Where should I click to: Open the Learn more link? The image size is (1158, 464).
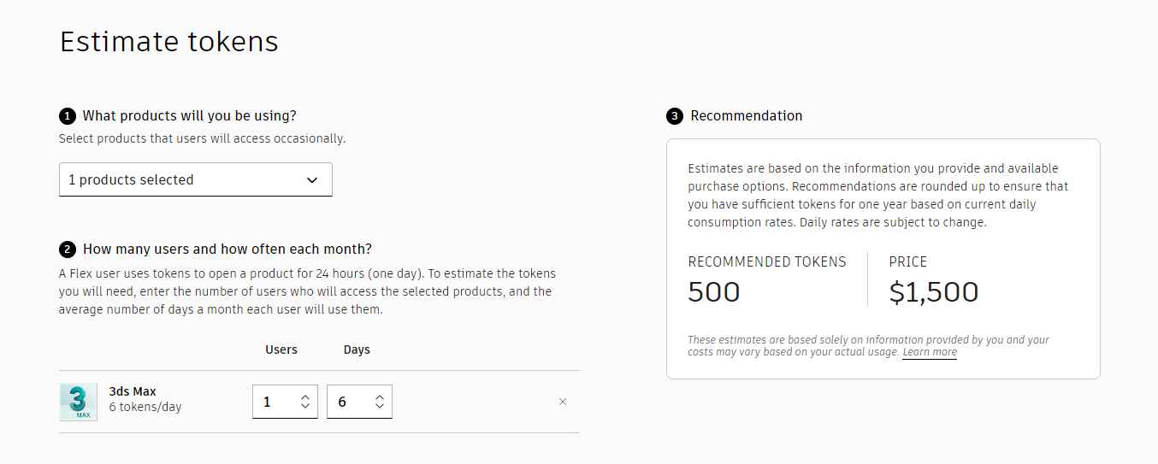point(930,352)
